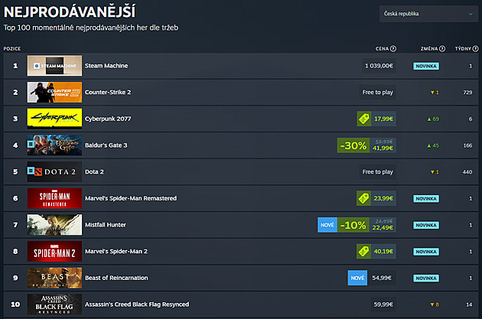
Task: Click the help icon next to ZMĚNA
Action: click(442, 48)
